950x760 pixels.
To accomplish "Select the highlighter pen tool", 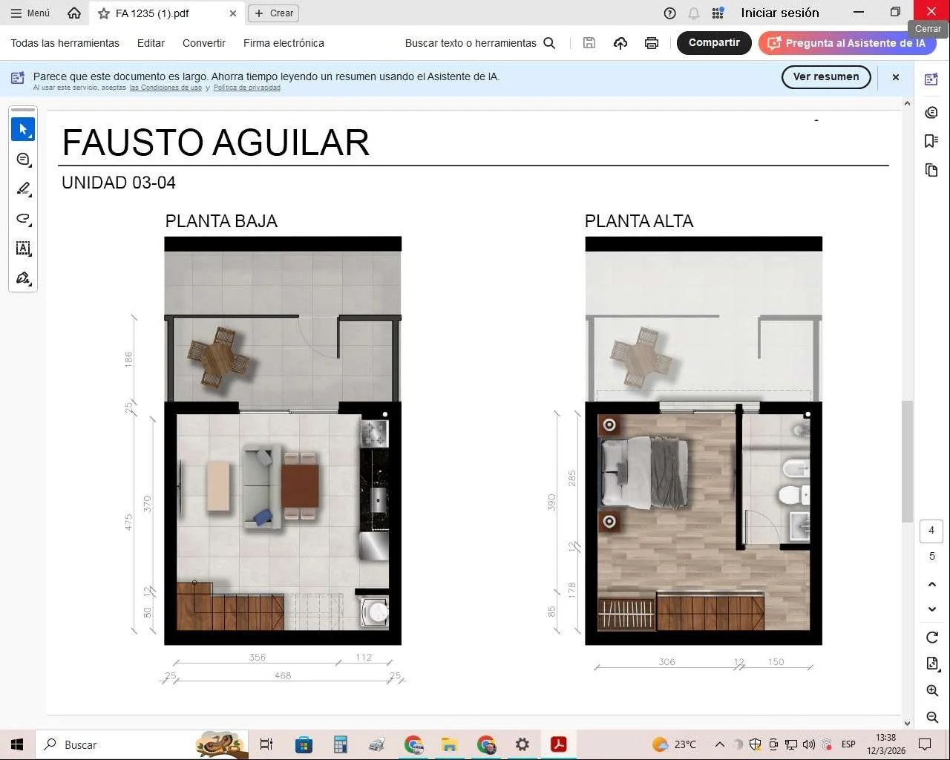I will 23,189.
